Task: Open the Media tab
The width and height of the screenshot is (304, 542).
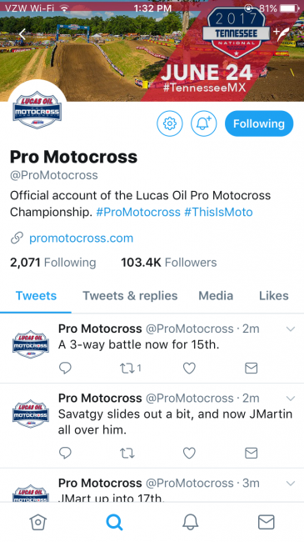Action: point(216,296)
